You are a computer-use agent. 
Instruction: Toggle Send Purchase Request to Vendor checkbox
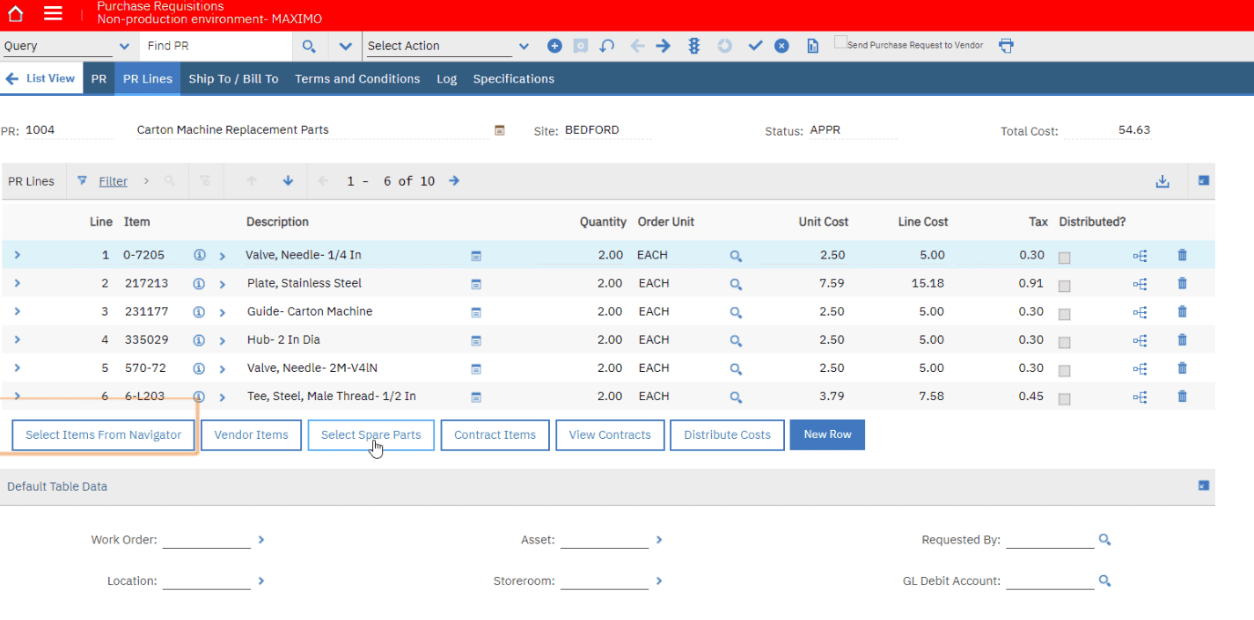click(x=840, y=42)
